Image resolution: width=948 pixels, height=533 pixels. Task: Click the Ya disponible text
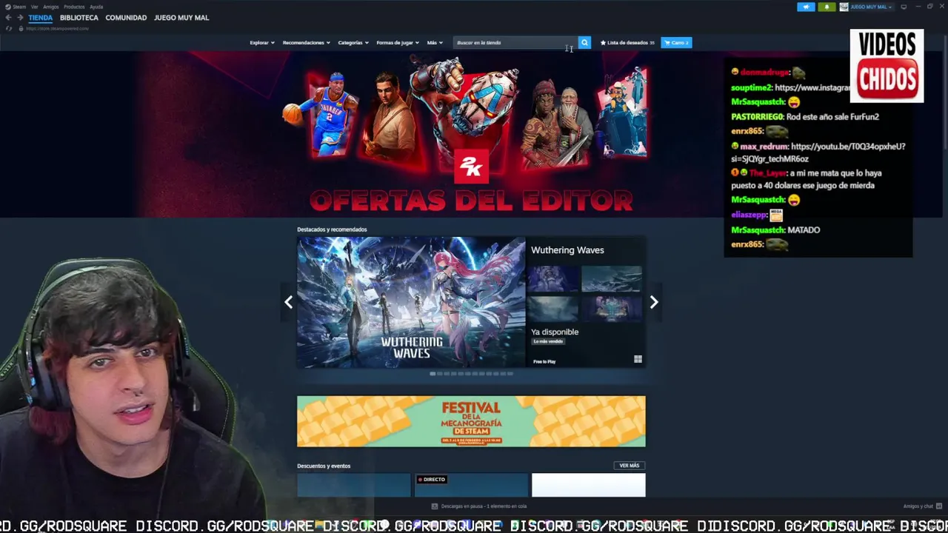point(555,332)
